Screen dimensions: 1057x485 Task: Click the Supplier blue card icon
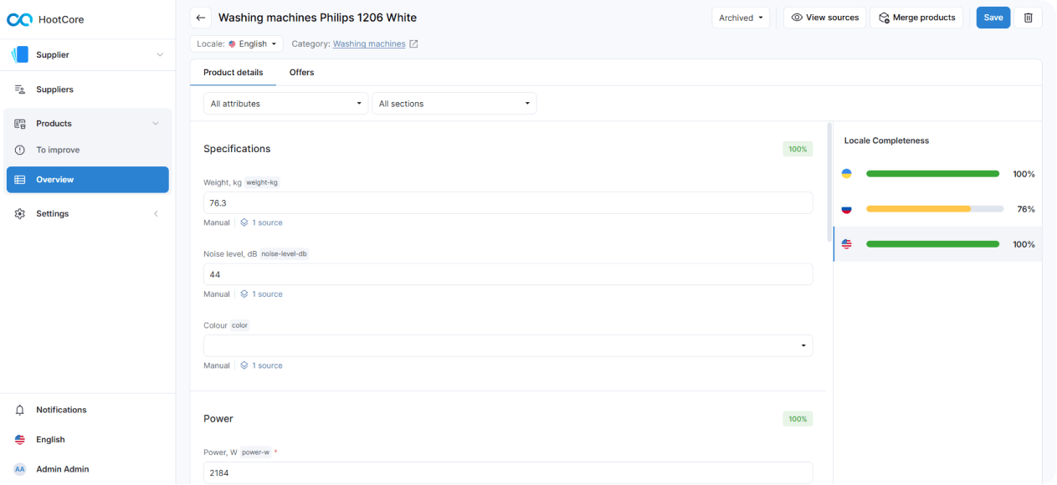pyautogui.click(x=20, y=54)
